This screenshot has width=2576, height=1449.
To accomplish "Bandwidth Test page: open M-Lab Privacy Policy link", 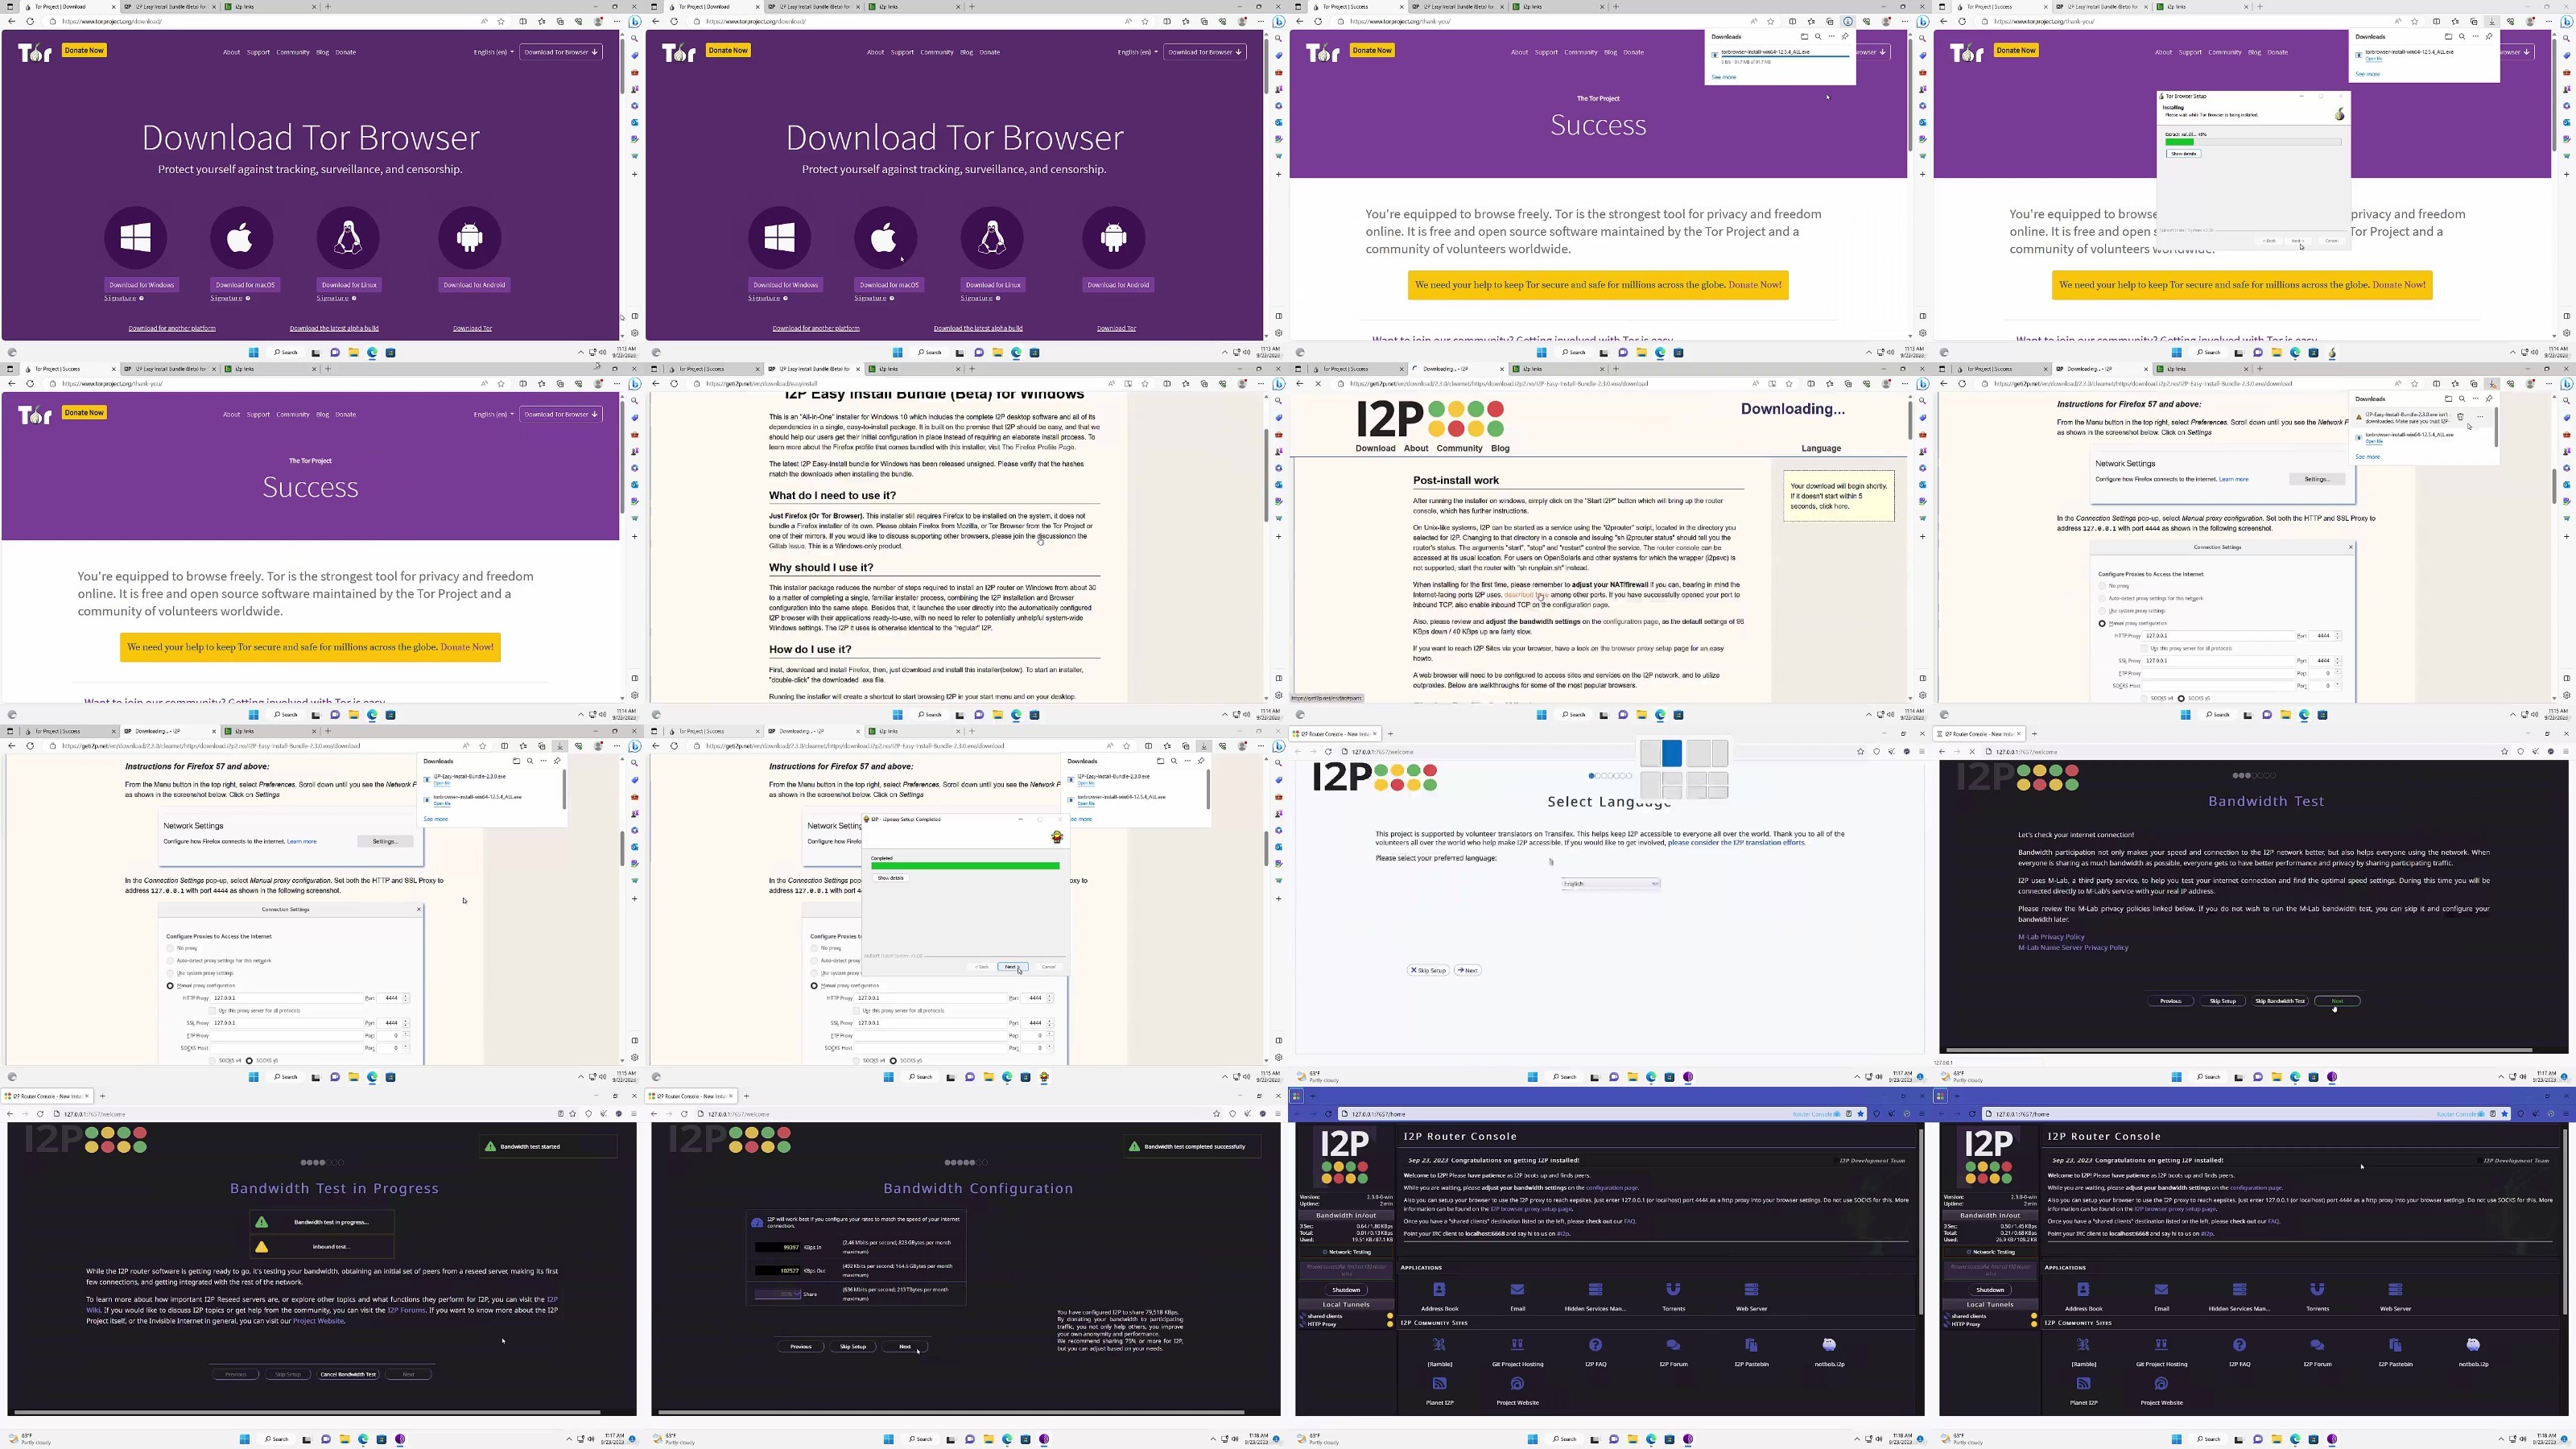I will [2051, 937].
